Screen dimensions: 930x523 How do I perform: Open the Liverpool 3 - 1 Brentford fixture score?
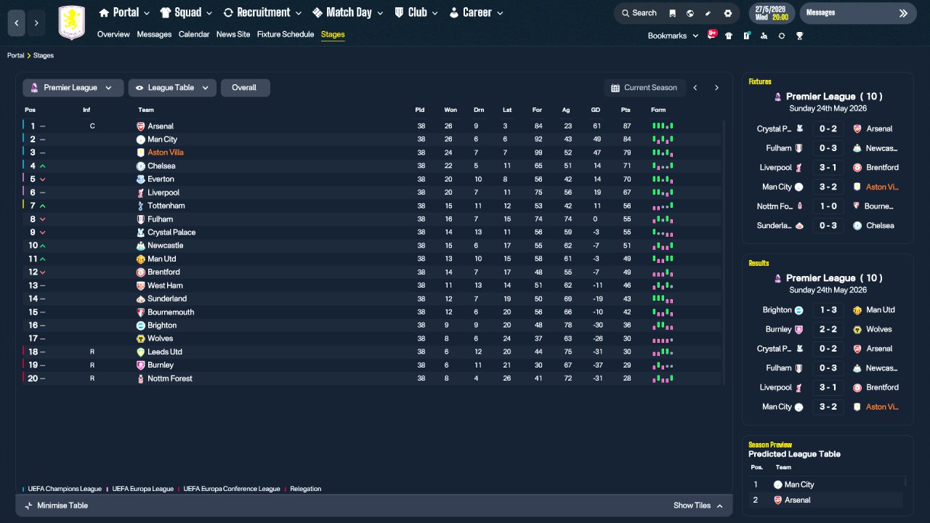(x=828, y=168)
